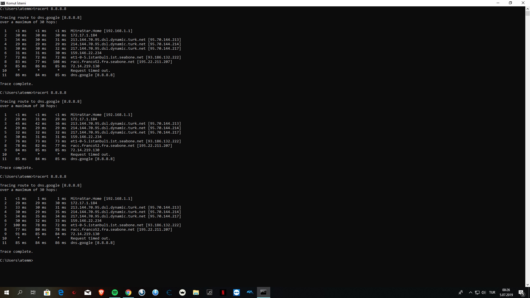Click second trace's "172.17.1.184" hop
Screen dimensions: 530x298
click(x=84, y=119)
